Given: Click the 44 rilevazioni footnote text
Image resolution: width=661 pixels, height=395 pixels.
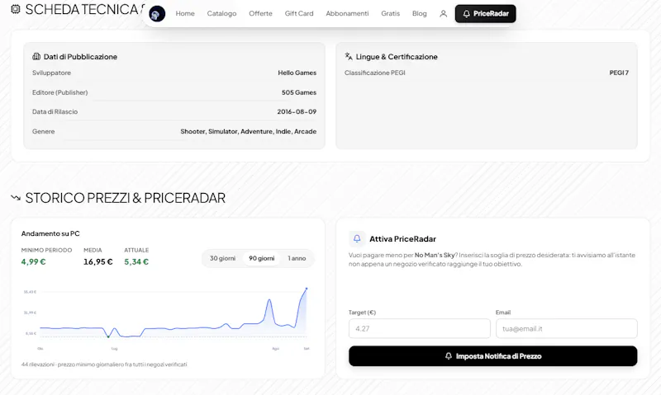Looking at the screenshot, I should (104, 364).
